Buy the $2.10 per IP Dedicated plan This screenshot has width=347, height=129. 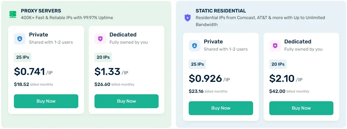click(301, 108)
